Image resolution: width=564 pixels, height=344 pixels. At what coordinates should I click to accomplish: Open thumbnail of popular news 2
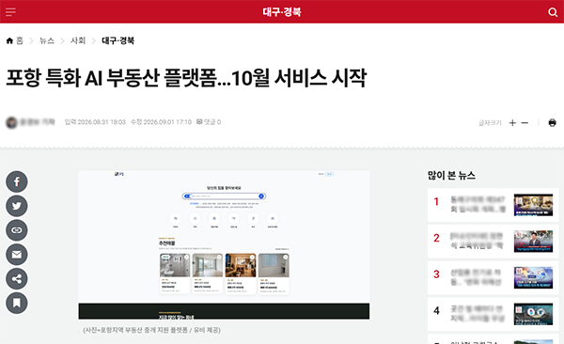click(533, 242)
